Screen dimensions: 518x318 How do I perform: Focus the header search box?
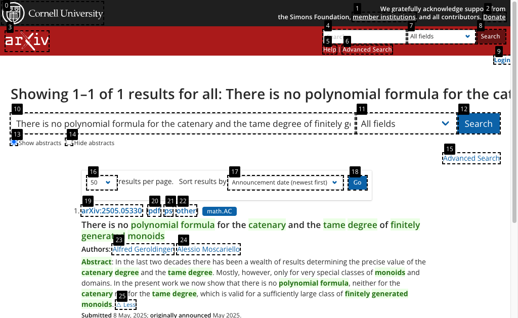click(365, 36)
